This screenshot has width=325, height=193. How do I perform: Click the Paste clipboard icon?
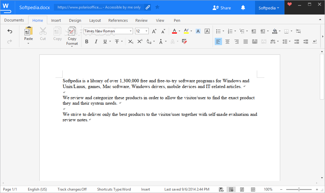28,31
